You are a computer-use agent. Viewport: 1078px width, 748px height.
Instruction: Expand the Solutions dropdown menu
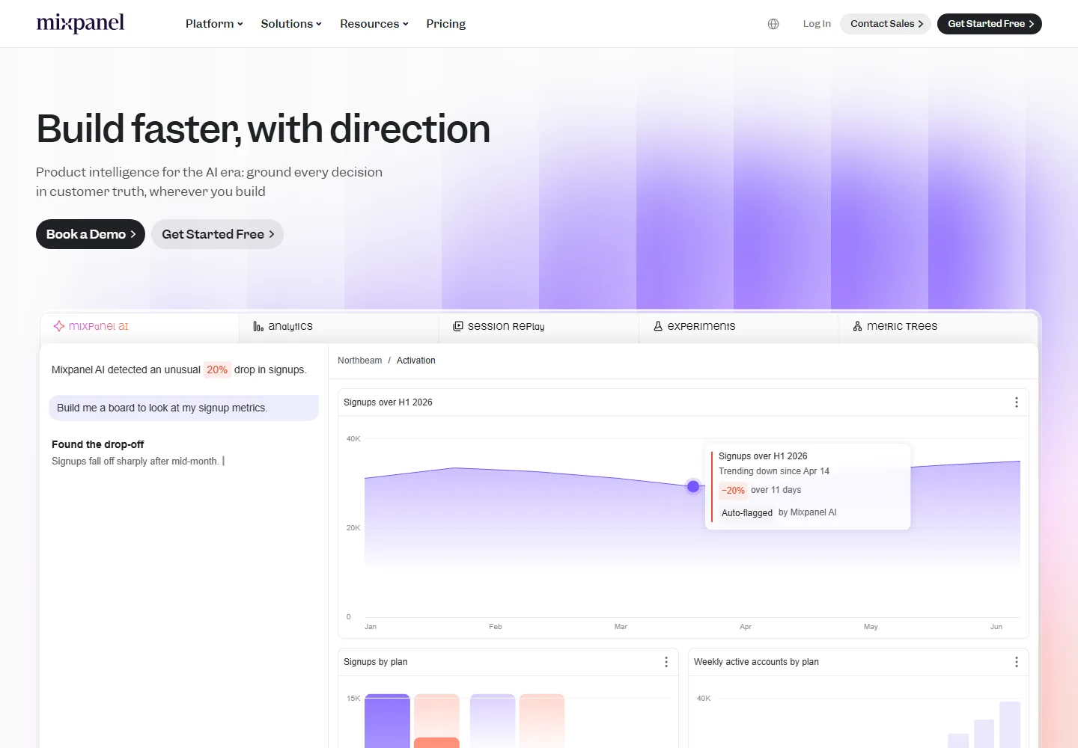point(291,24)
